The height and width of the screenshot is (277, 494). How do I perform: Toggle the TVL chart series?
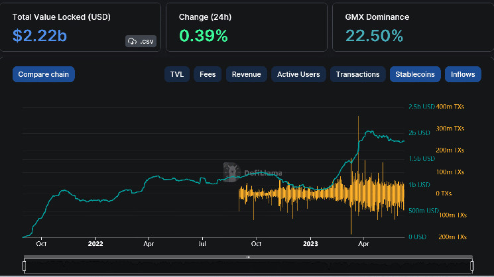[176, 74]
